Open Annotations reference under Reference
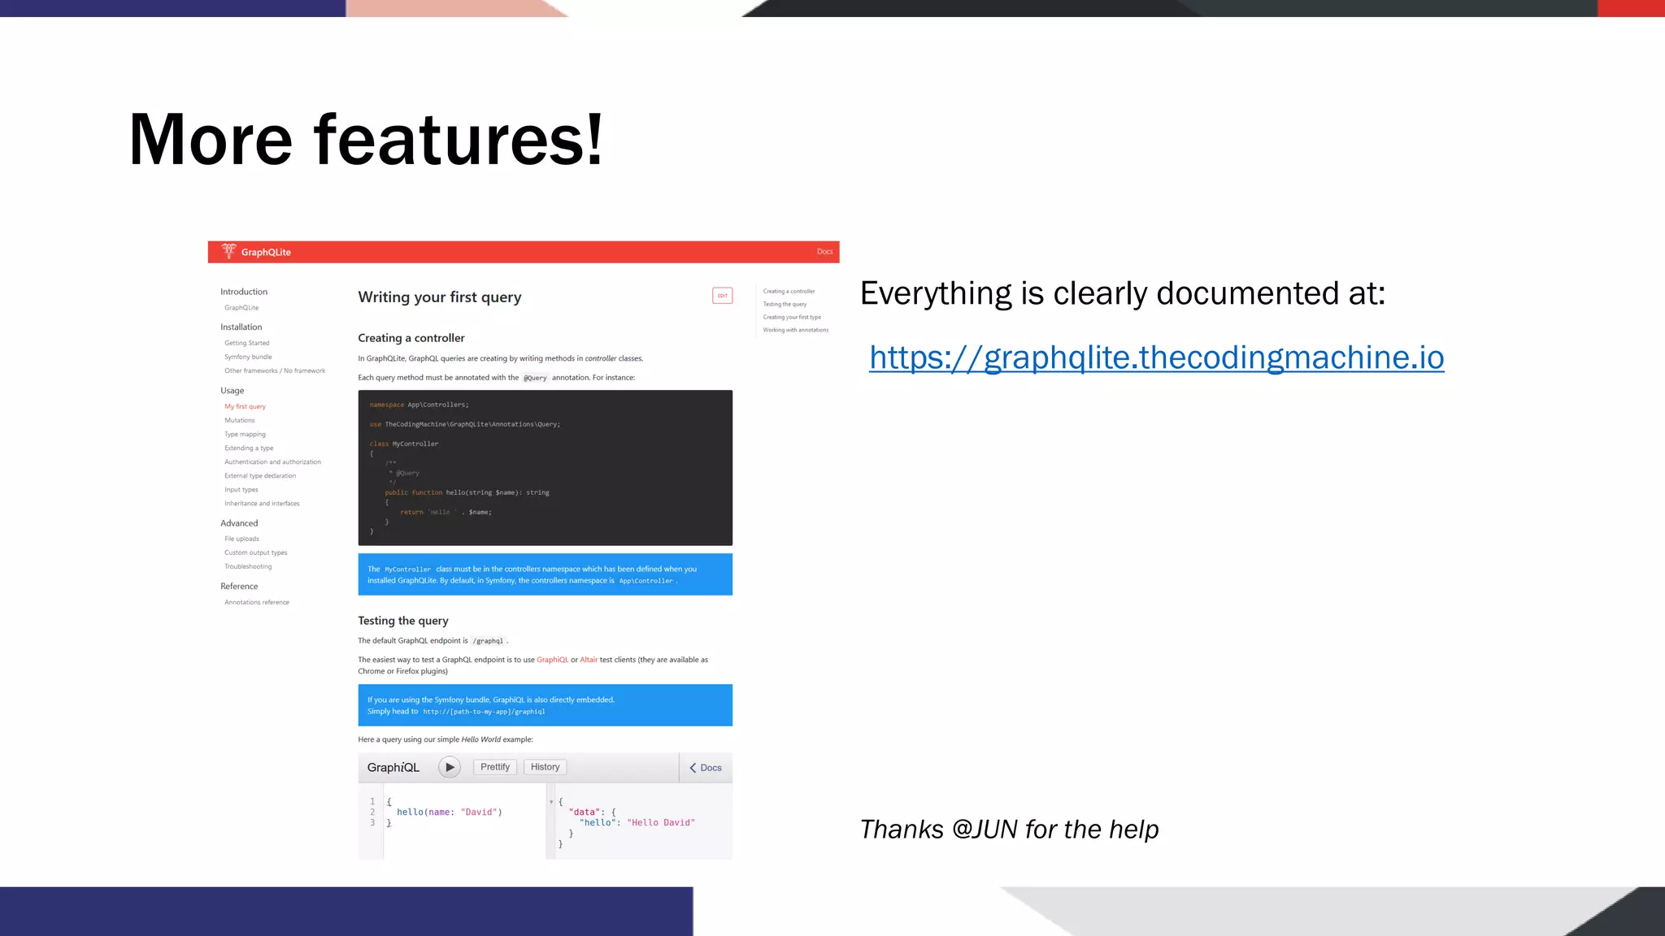Viewport: 1665px width, 936px height. [x=257, y=602]
